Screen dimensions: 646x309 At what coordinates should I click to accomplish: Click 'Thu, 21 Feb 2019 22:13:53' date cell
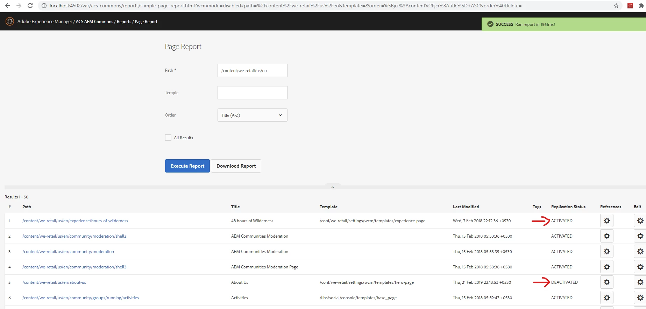pos(482,282)
